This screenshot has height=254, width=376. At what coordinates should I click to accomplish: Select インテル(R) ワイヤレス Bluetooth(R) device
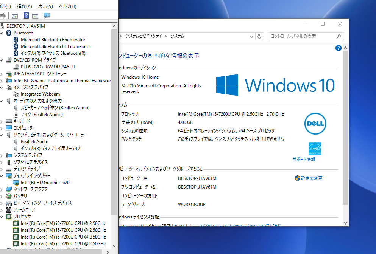(53, 53)
